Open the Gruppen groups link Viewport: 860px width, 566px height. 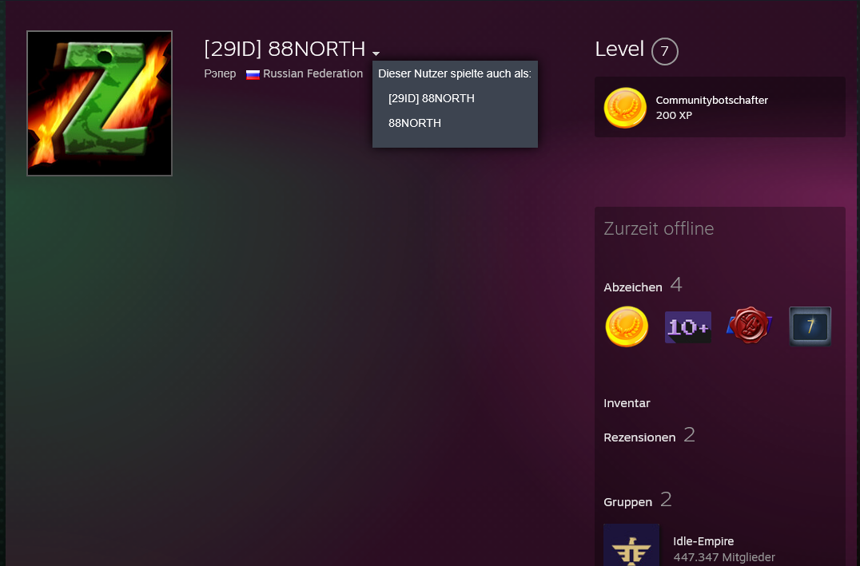(x=628, y=502)
